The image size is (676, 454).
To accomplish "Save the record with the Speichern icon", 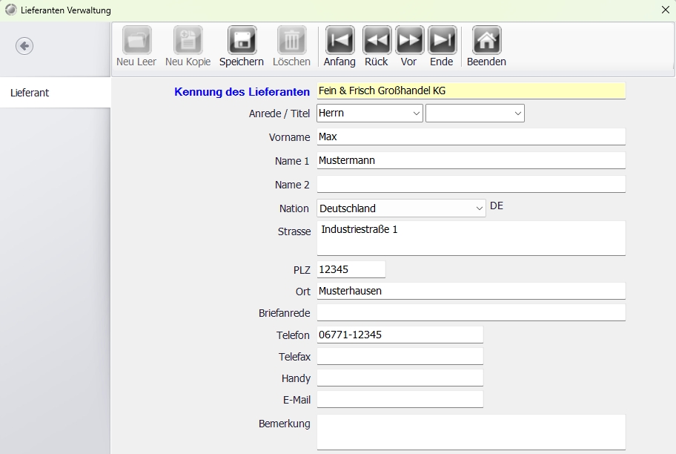I will 242,41.
